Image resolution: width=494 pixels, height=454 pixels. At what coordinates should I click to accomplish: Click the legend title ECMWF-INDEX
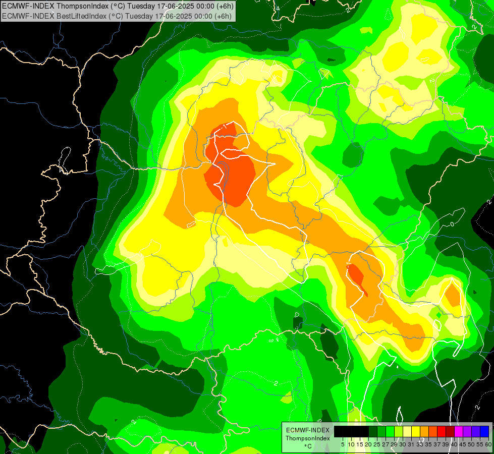click(x=308, y=430)
